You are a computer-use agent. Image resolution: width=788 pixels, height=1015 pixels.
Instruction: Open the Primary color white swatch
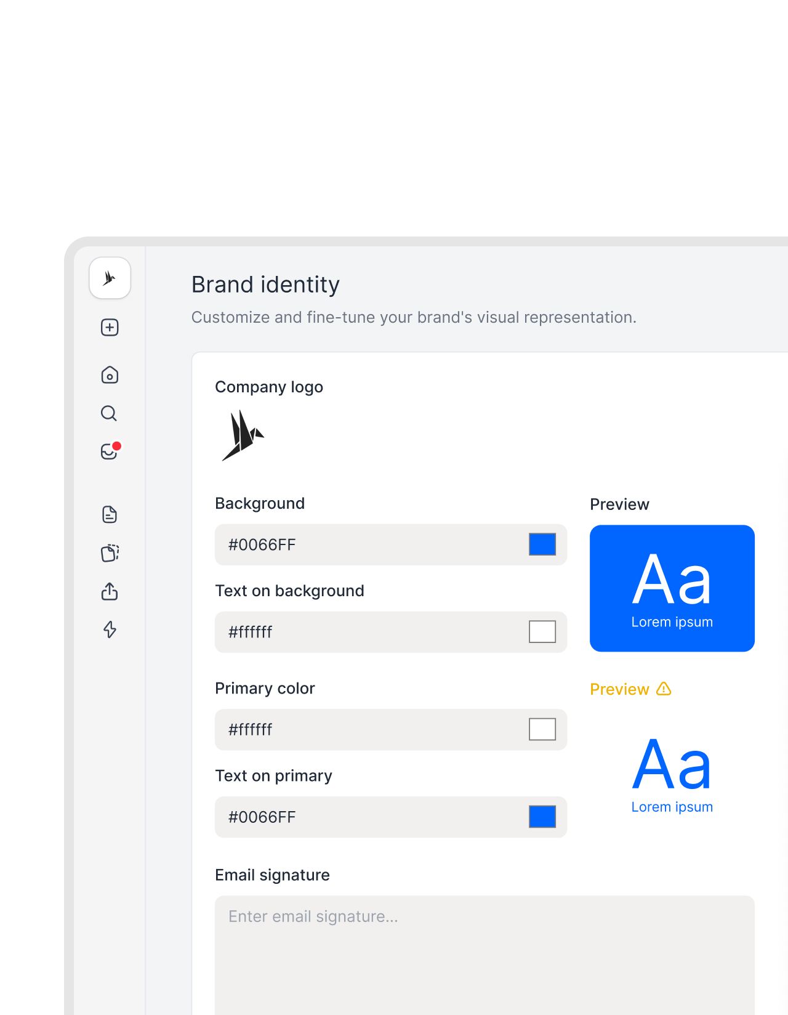point(542,729)
